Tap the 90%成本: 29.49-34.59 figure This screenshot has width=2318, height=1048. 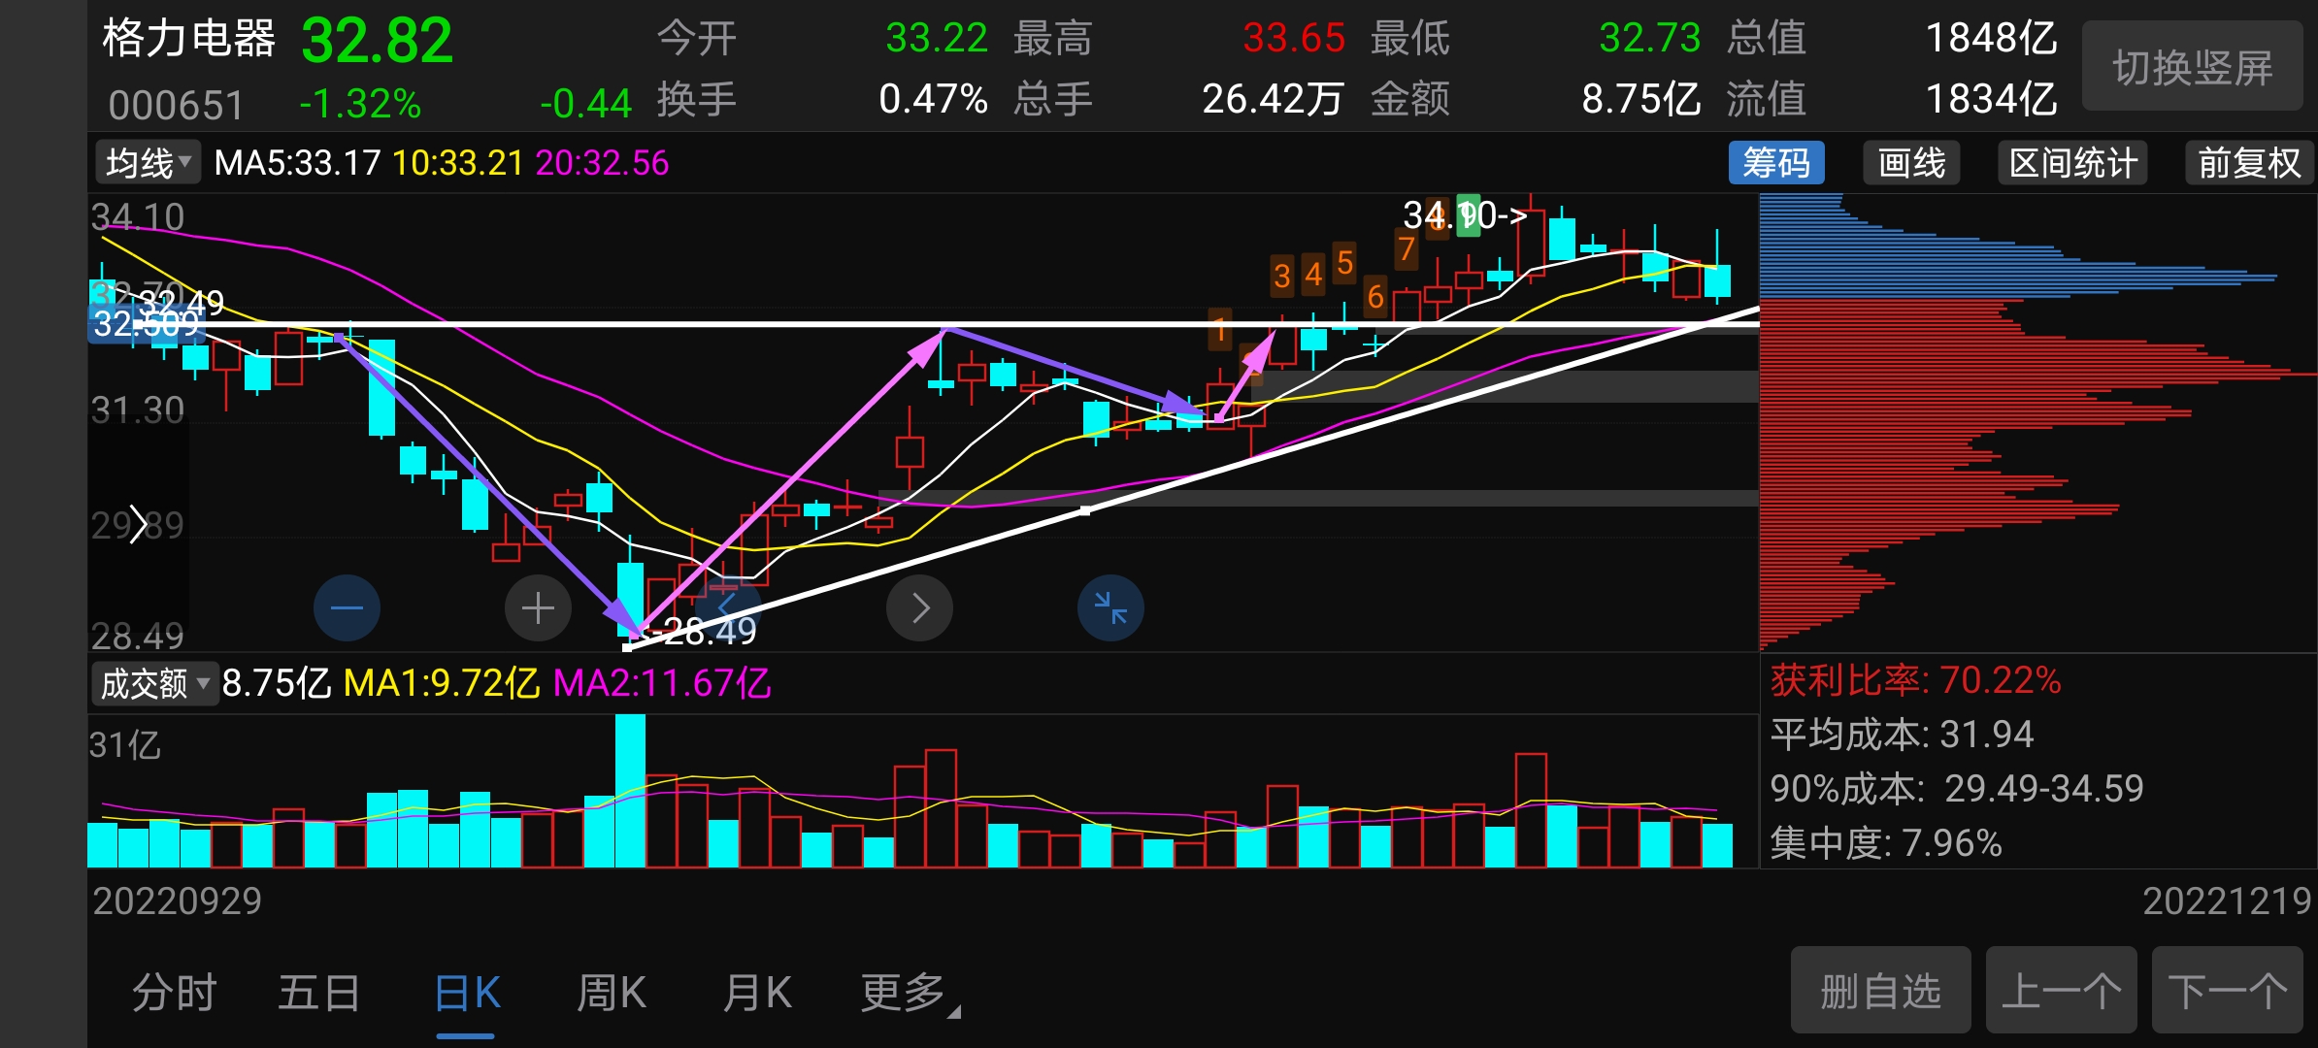click(1957, 788)
